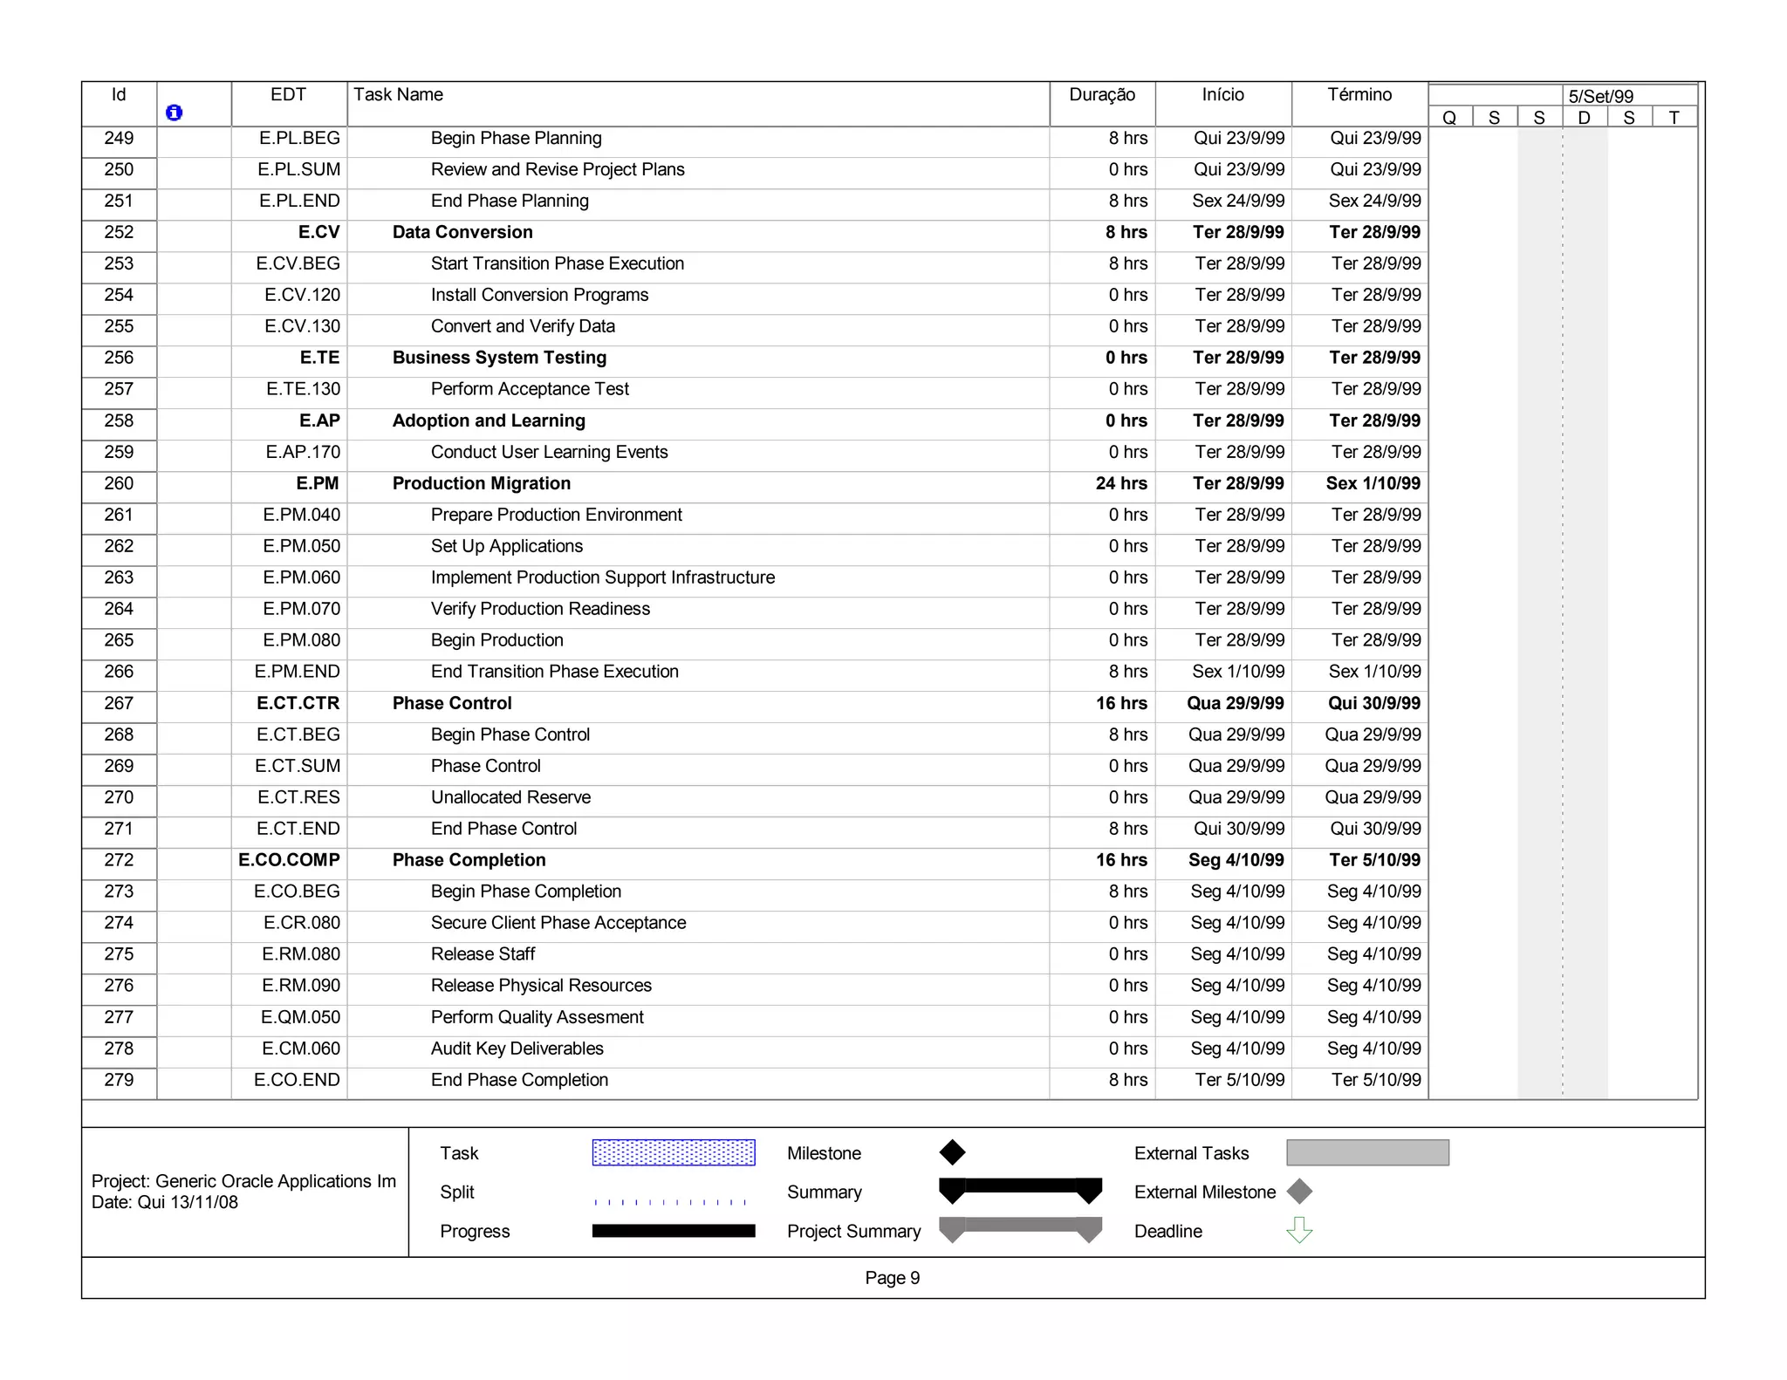This screenshot has width=1787, height=1380.
Task: Click EDT code E.CO.COMP
Action: tap(289, 861)
